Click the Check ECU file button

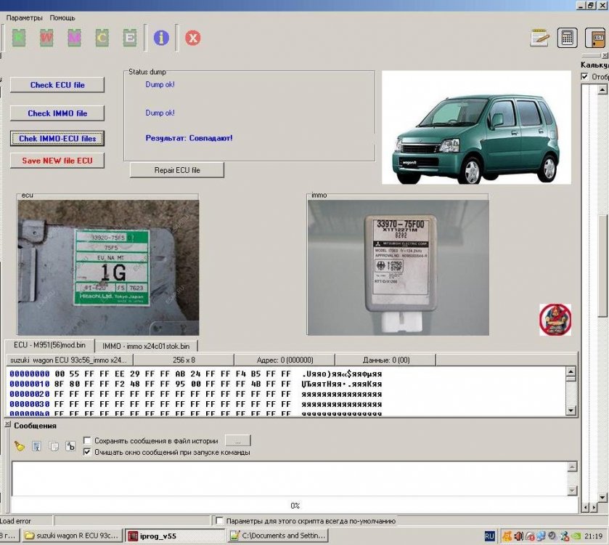(57, 85)
